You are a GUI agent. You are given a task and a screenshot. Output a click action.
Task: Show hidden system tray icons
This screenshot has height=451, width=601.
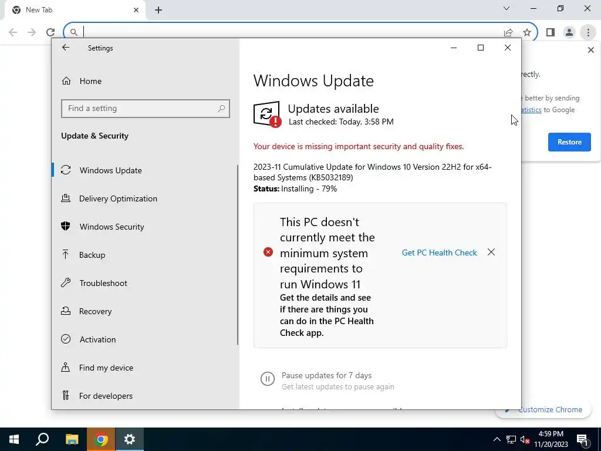coord(497,439)
